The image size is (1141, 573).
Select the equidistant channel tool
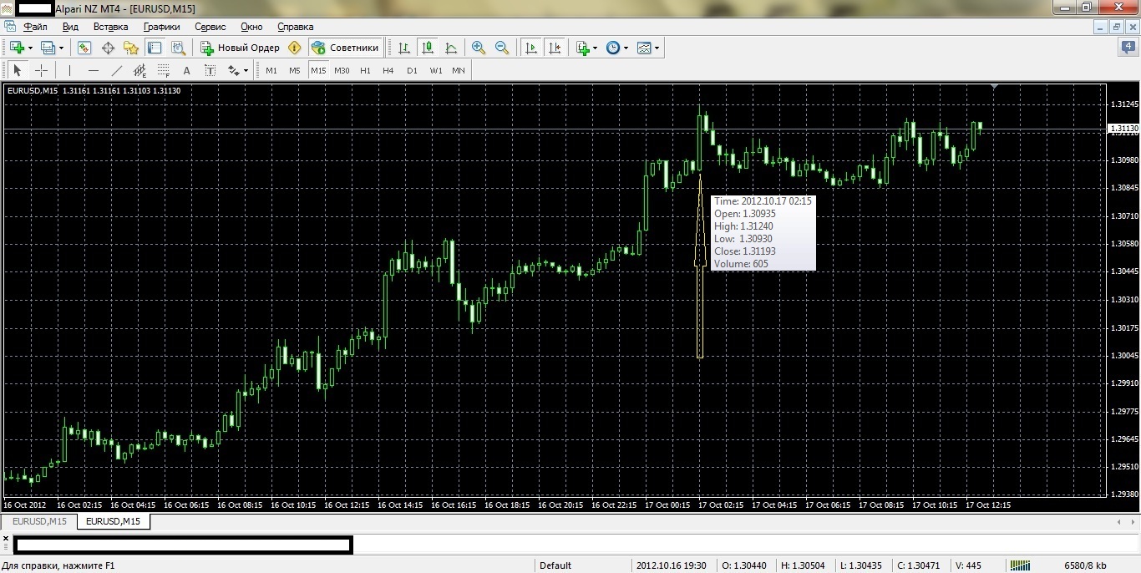point(139,70)
